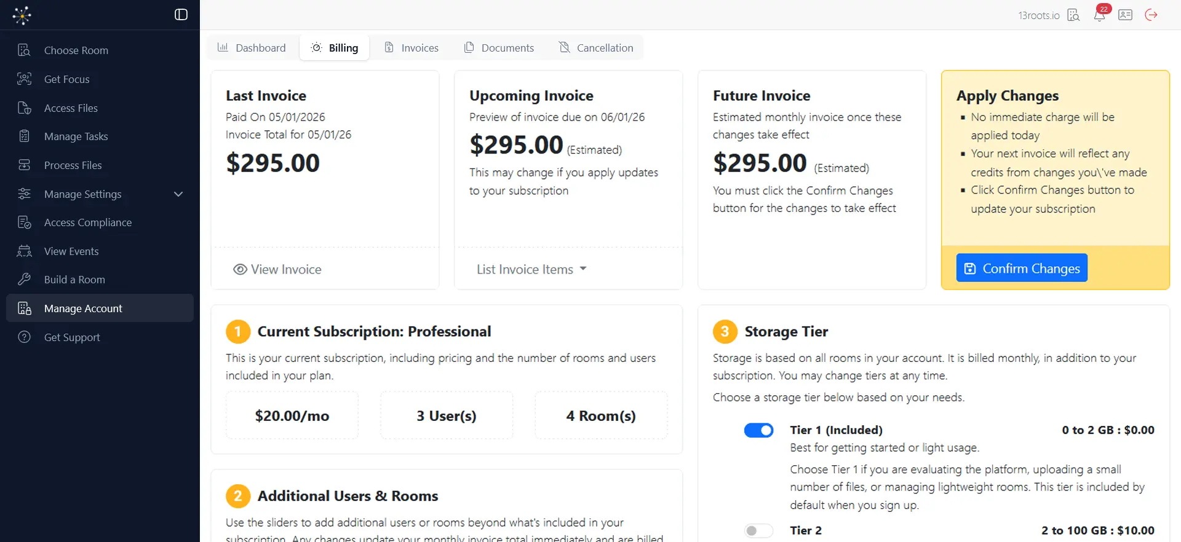This screenshot has width=1181, height=542.
Task: Click the Manage Settings sliders icon
Action: (24, 194)
